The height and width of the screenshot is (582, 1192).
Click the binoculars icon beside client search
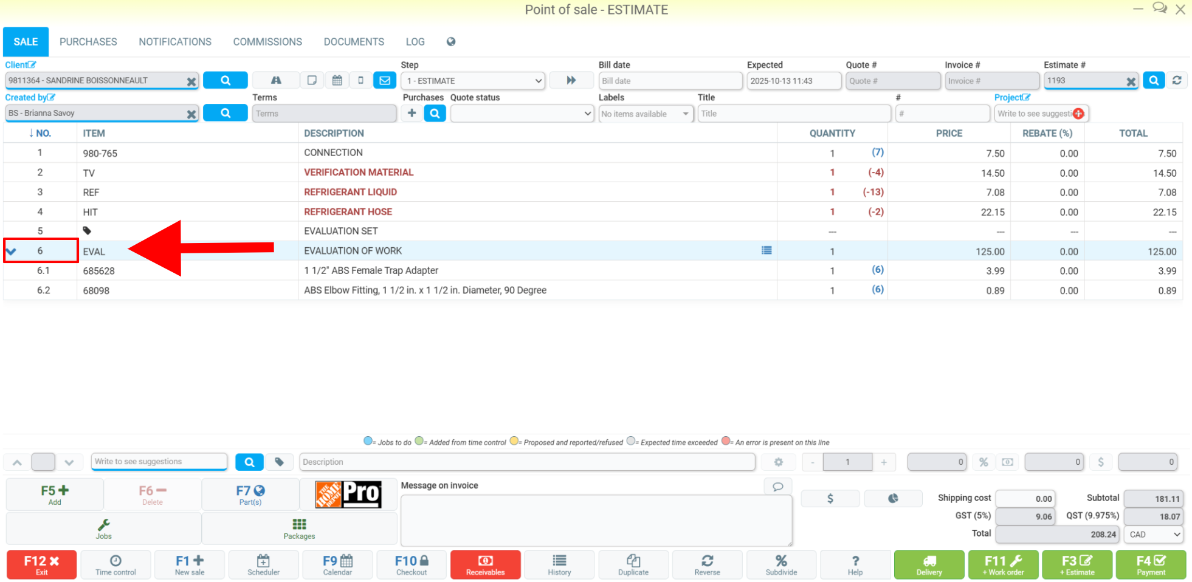click(276, 80)
